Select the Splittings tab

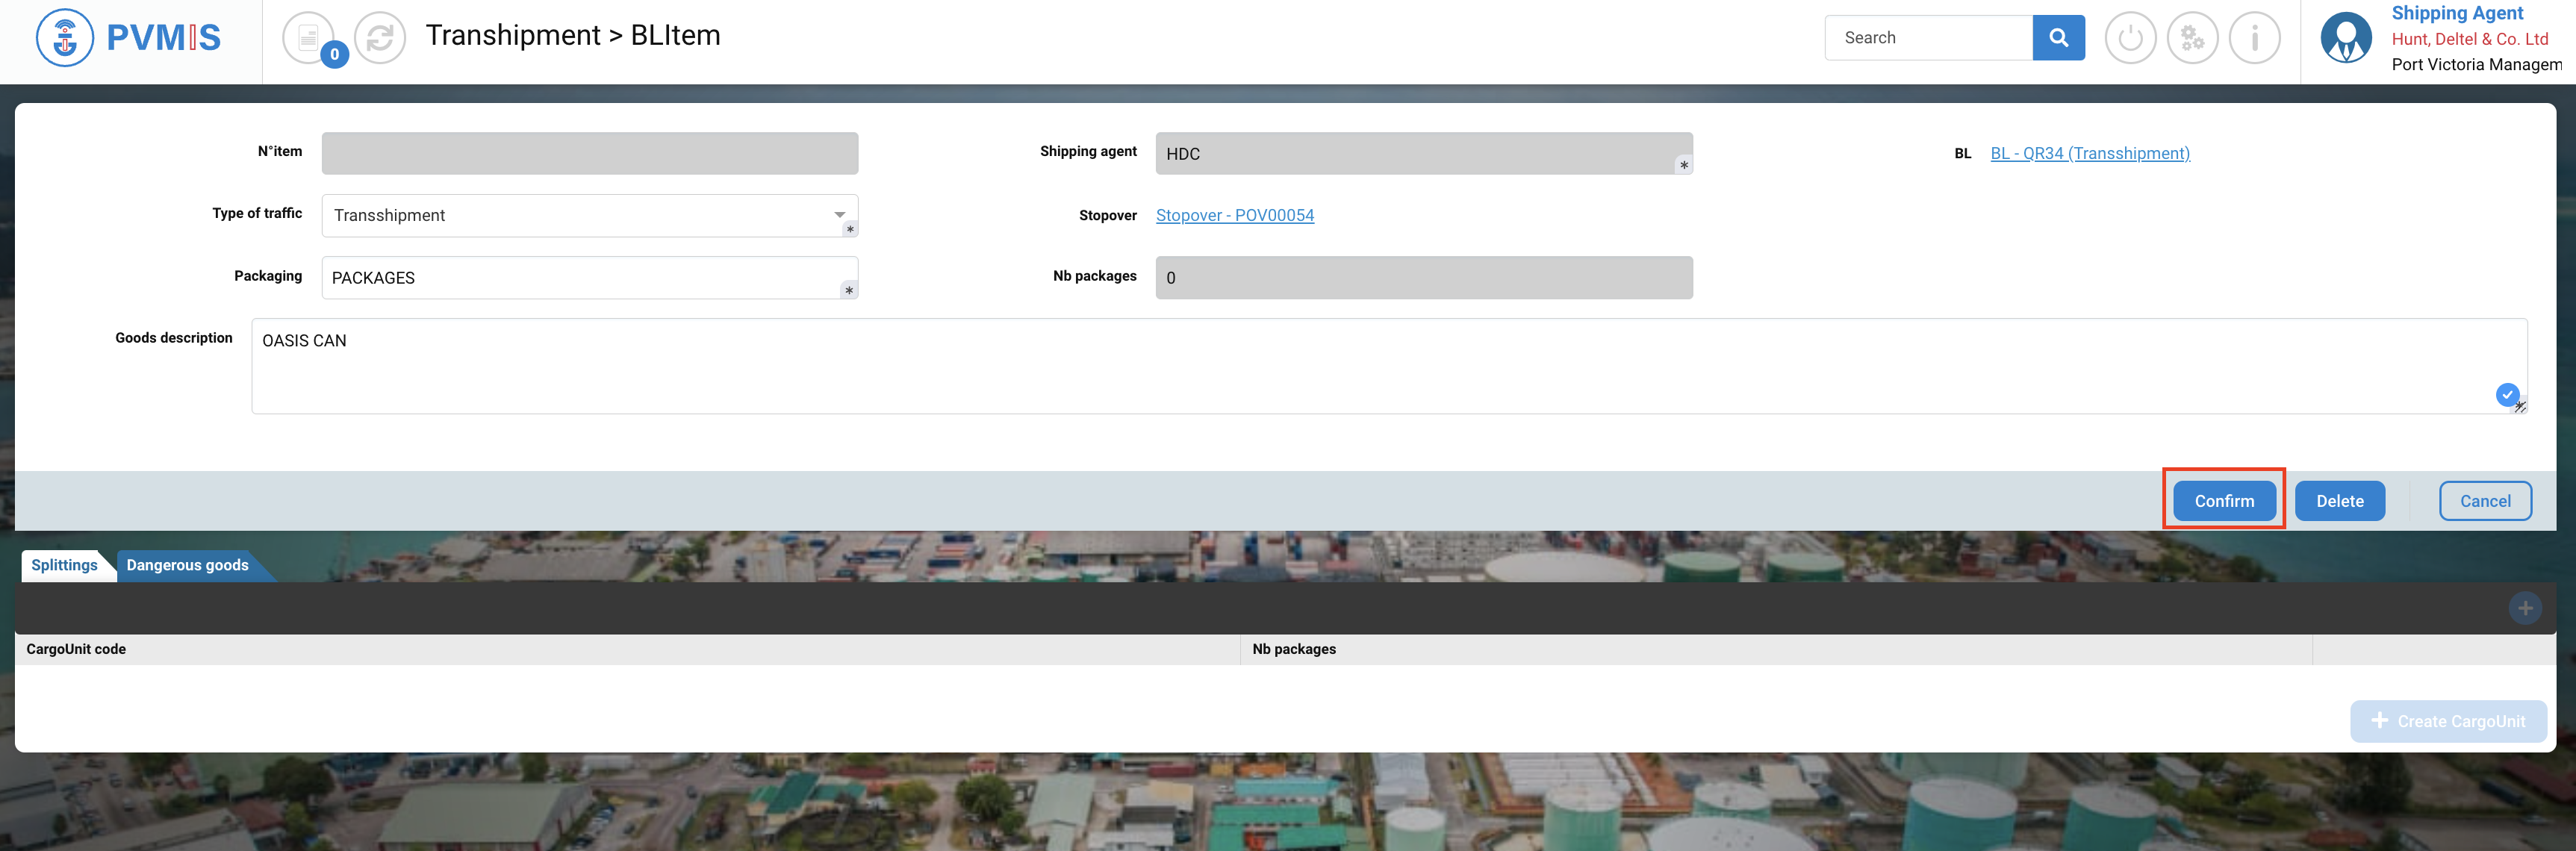coord(64,565)
